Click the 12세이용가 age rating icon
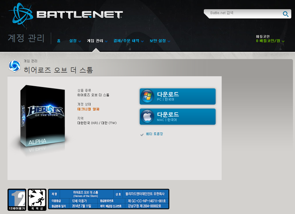 (x=17, y=200)
